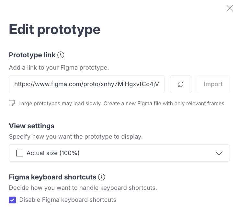
Task: Click the "Specify how you want the prototype to display" text
Action: (75, 137)
